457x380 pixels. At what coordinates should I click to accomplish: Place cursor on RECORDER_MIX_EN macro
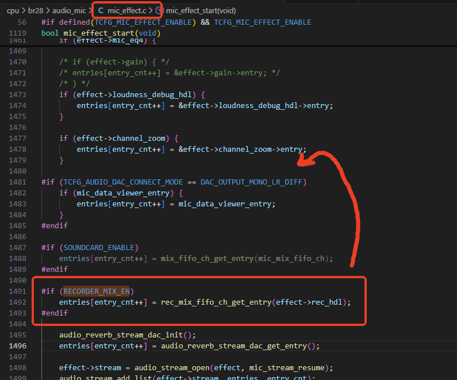coord(97,291)
